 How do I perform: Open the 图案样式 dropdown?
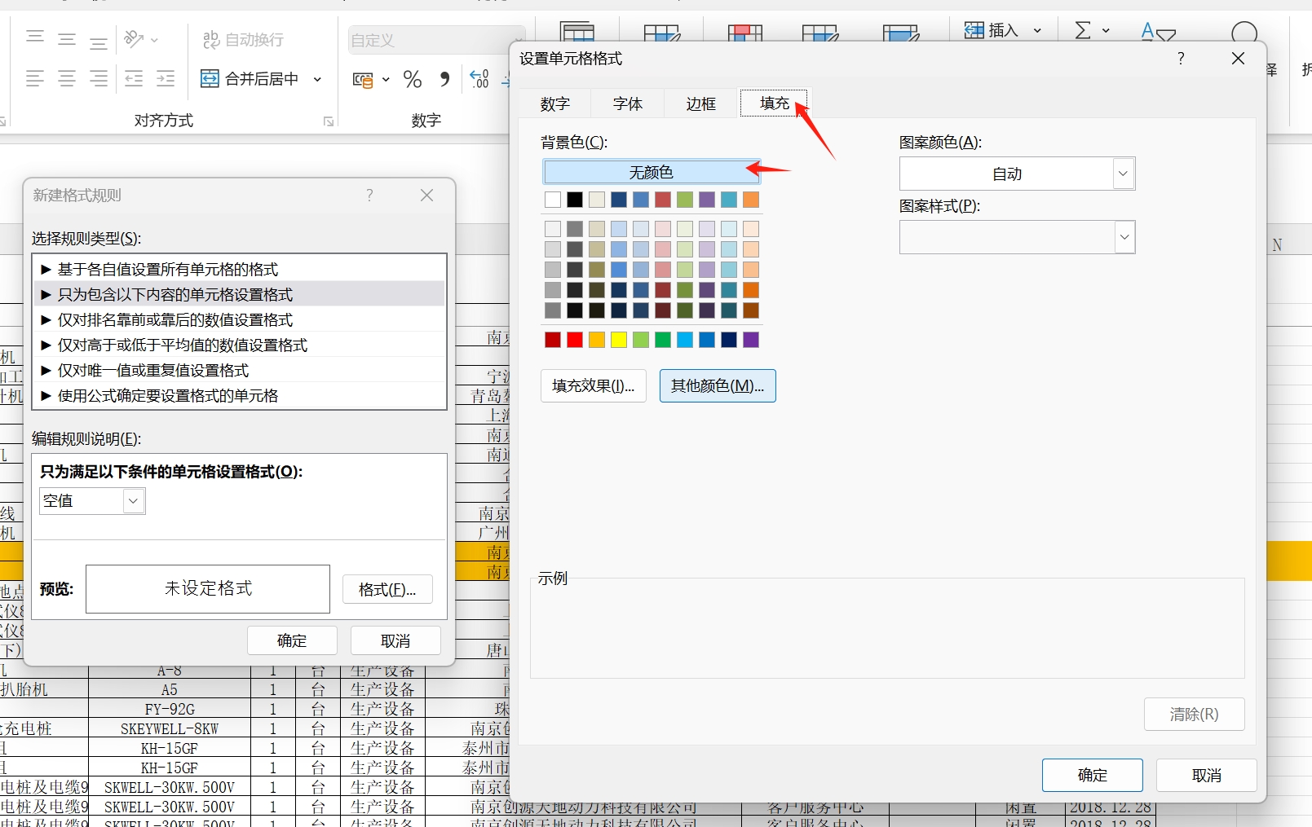coord(1124,237)
